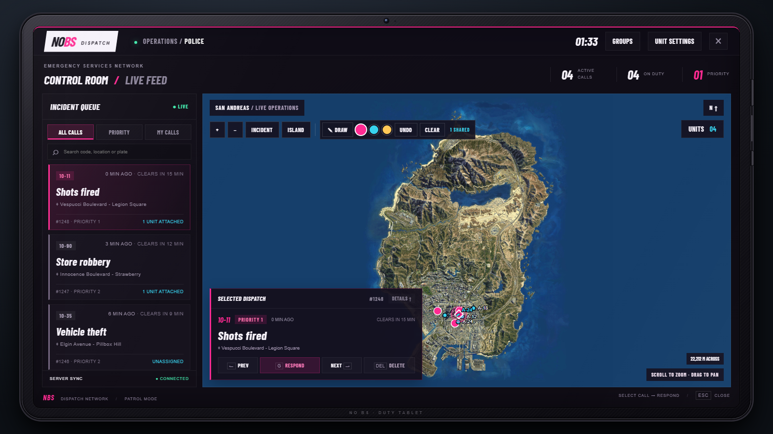Click the lone pink incident marker west of cluster
This screenshot has width=773, height=434.
437,311
